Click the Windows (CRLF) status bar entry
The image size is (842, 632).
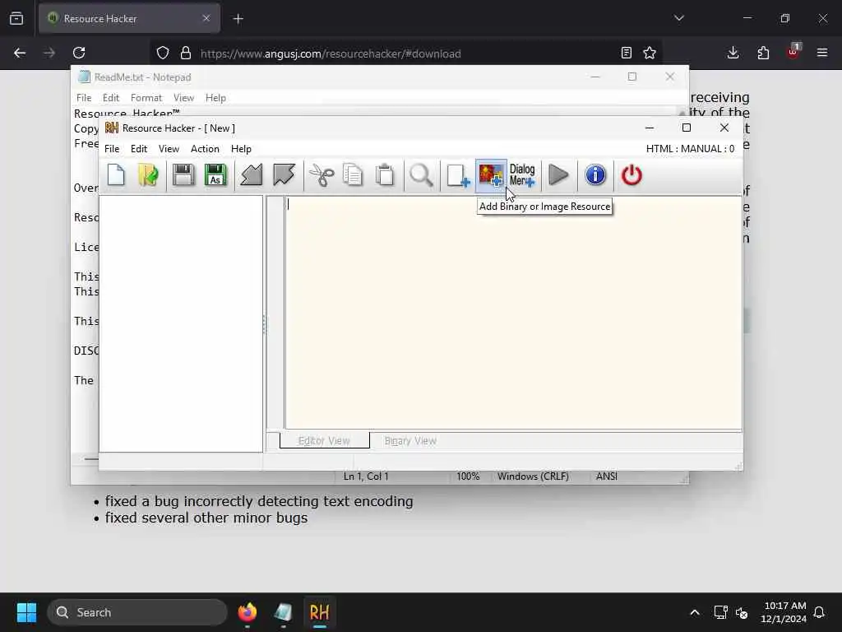pyautogui.click(x=533, y=476)
